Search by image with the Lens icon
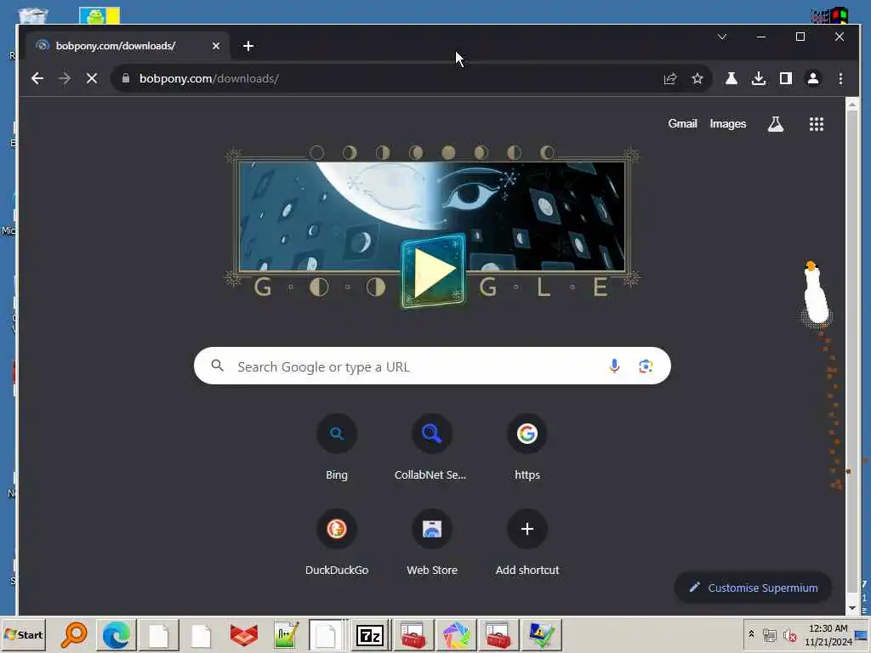Viewport: 871px width, 653px height. coord(646,366)
